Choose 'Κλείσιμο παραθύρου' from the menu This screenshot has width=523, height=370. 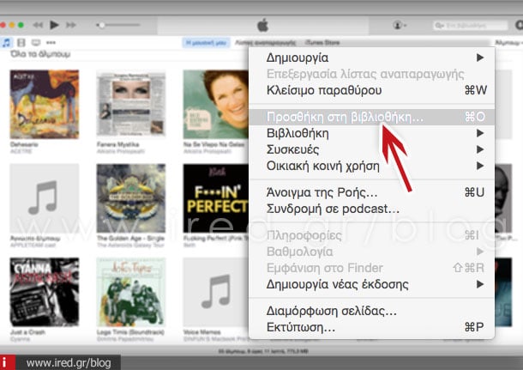click(x=371, y=90)
